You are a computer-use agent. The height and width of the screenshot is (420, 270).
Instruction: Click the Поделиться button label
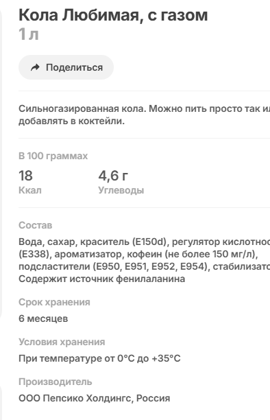tap(75, 67)
